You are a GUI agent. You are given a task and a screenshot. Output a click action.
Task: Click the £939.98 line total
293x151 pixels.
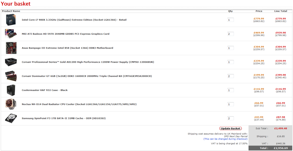[x=281, y=33]
